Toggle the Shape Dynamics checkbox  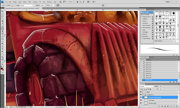tap(142, 17)
